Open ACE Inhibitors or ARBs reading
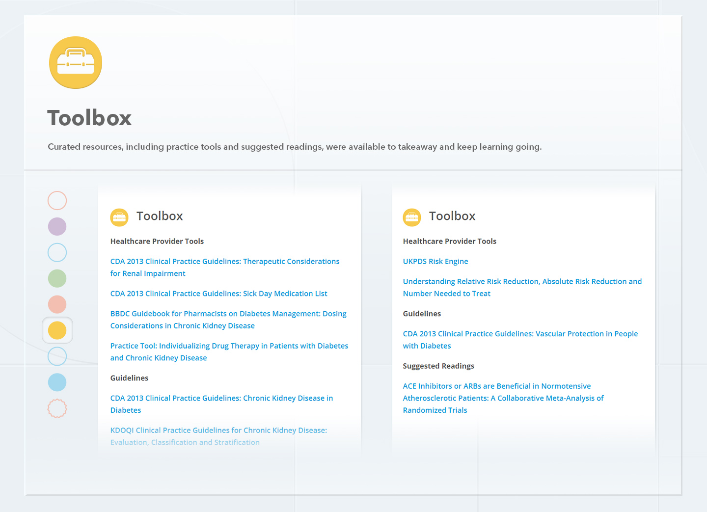 (x=496, y=386)
